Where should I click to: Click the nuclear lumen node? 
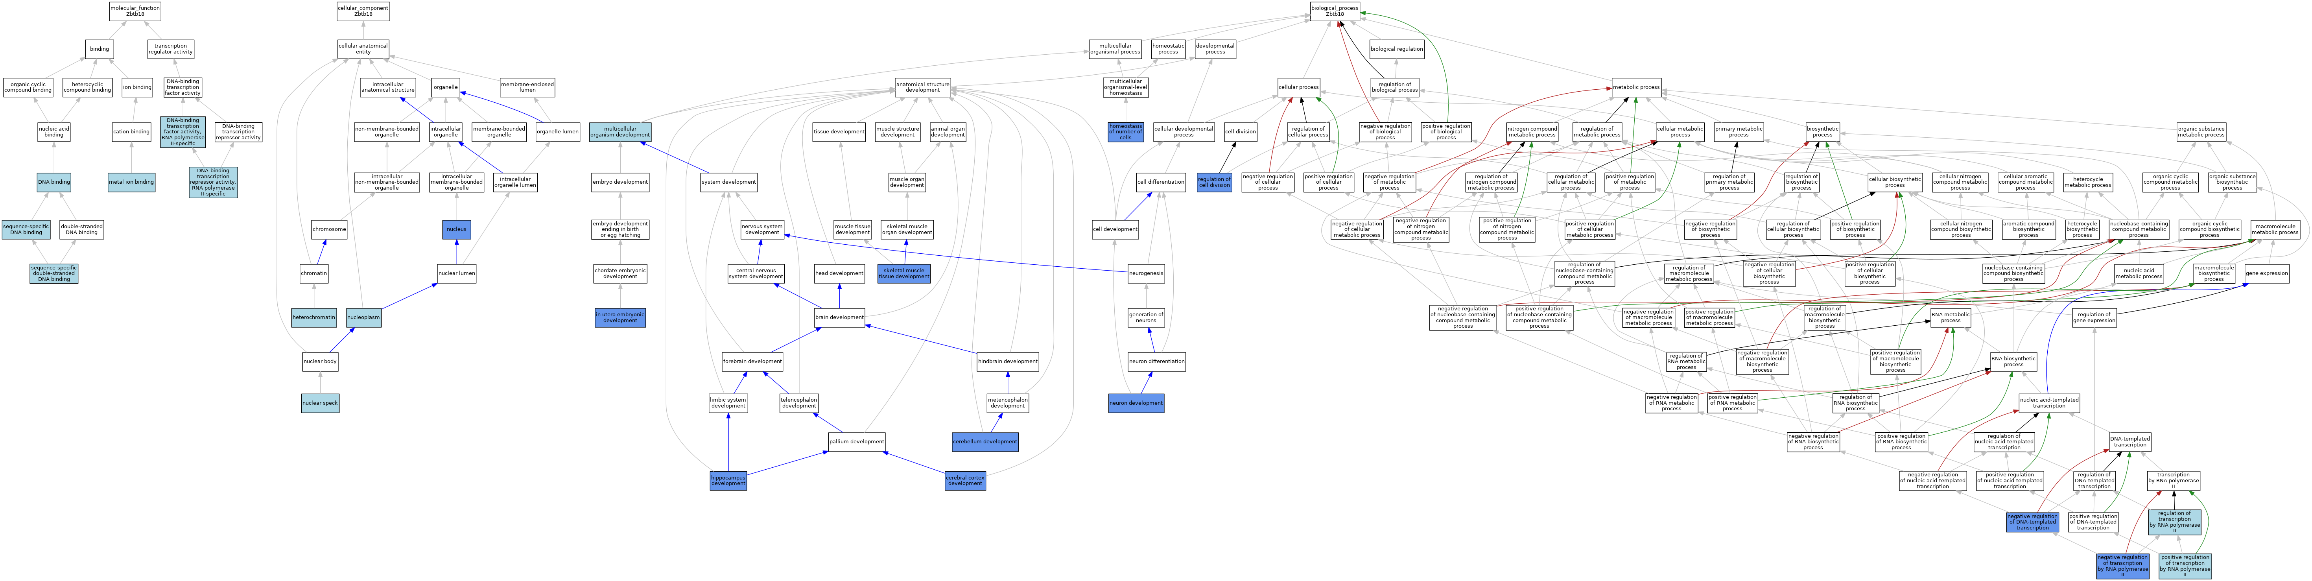pos(457,274)
